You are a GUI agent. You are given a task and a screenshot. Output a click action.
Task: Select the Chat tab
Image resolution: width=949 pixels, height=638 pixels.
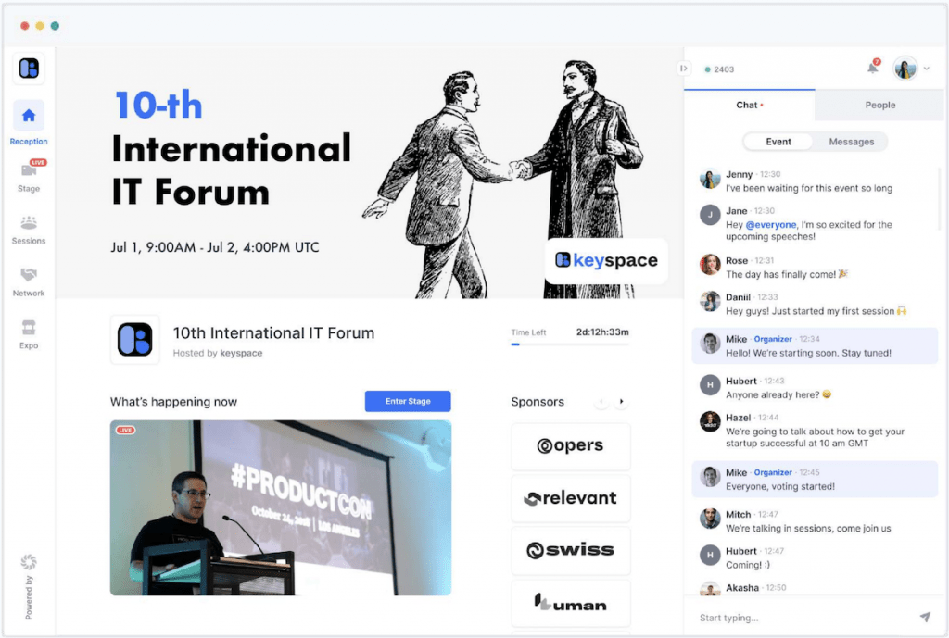click(749, 106)
